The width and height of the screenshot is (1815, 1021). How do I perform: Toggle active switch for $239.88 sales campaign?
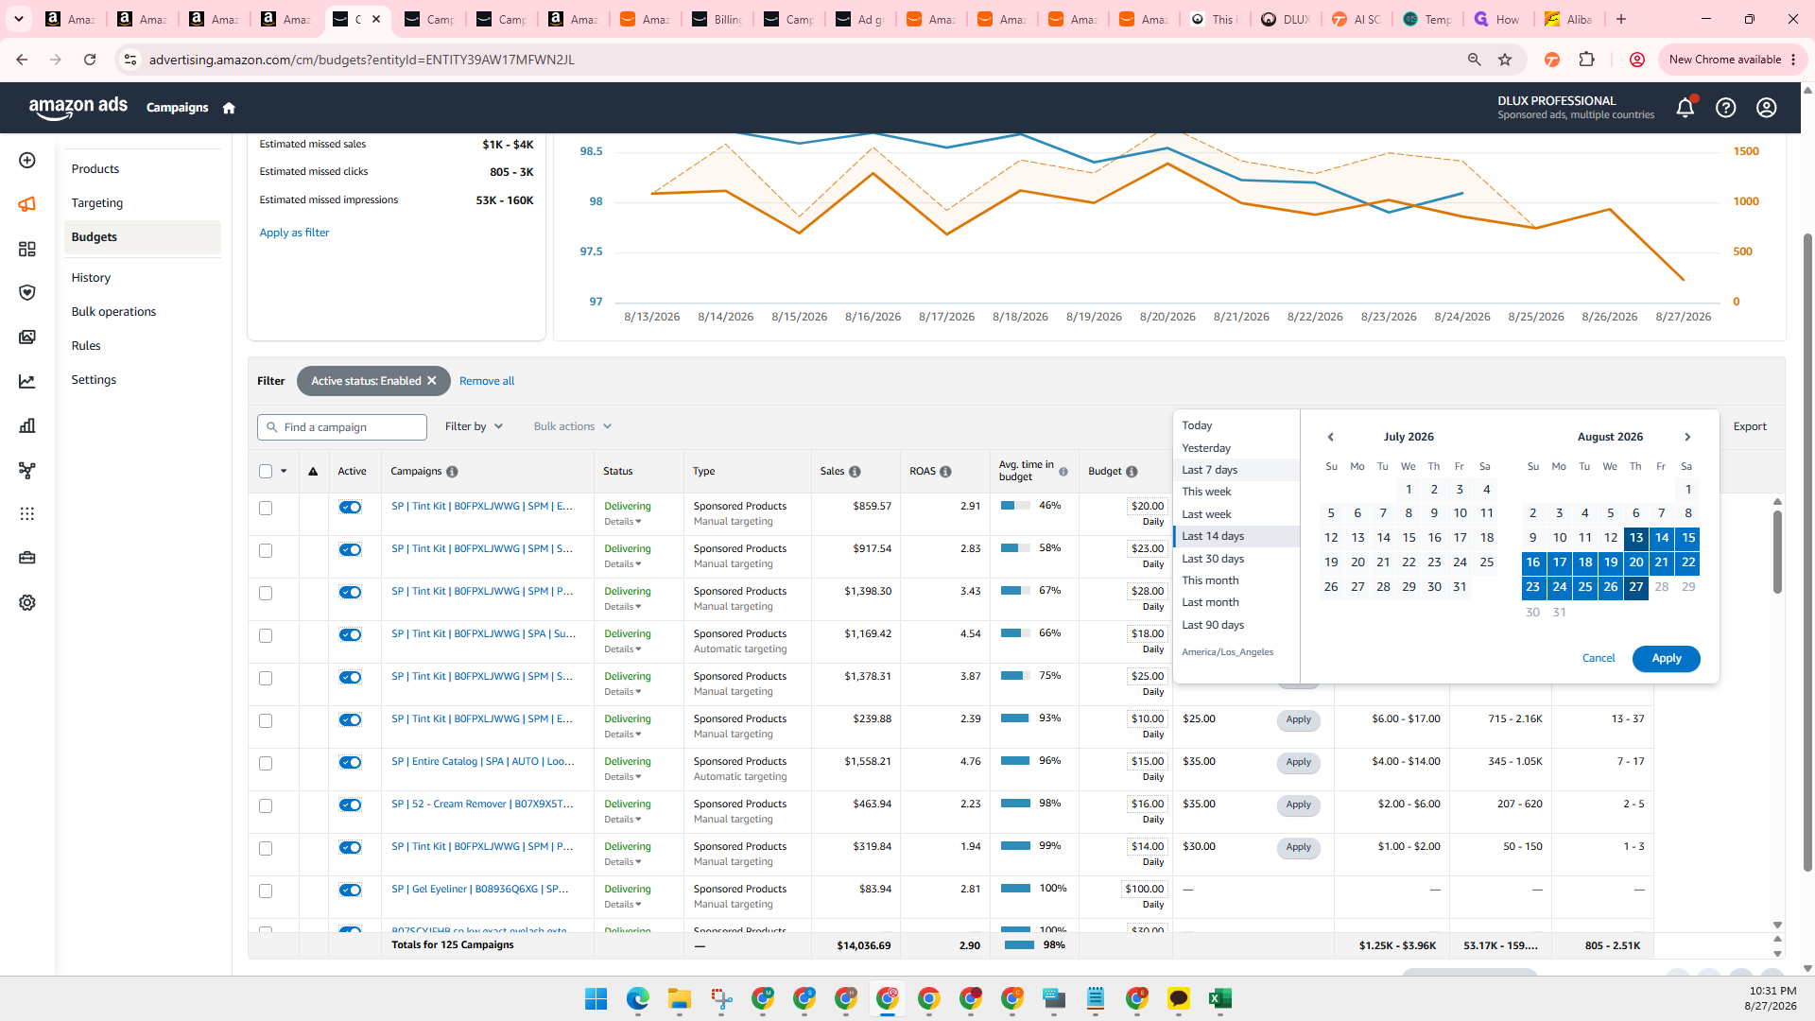tap(350, 719)
